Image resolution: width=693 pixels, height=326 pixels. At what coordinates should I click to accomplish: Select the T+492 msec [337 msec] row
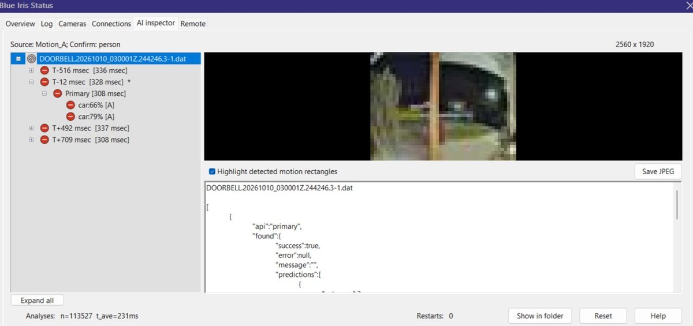91,128
